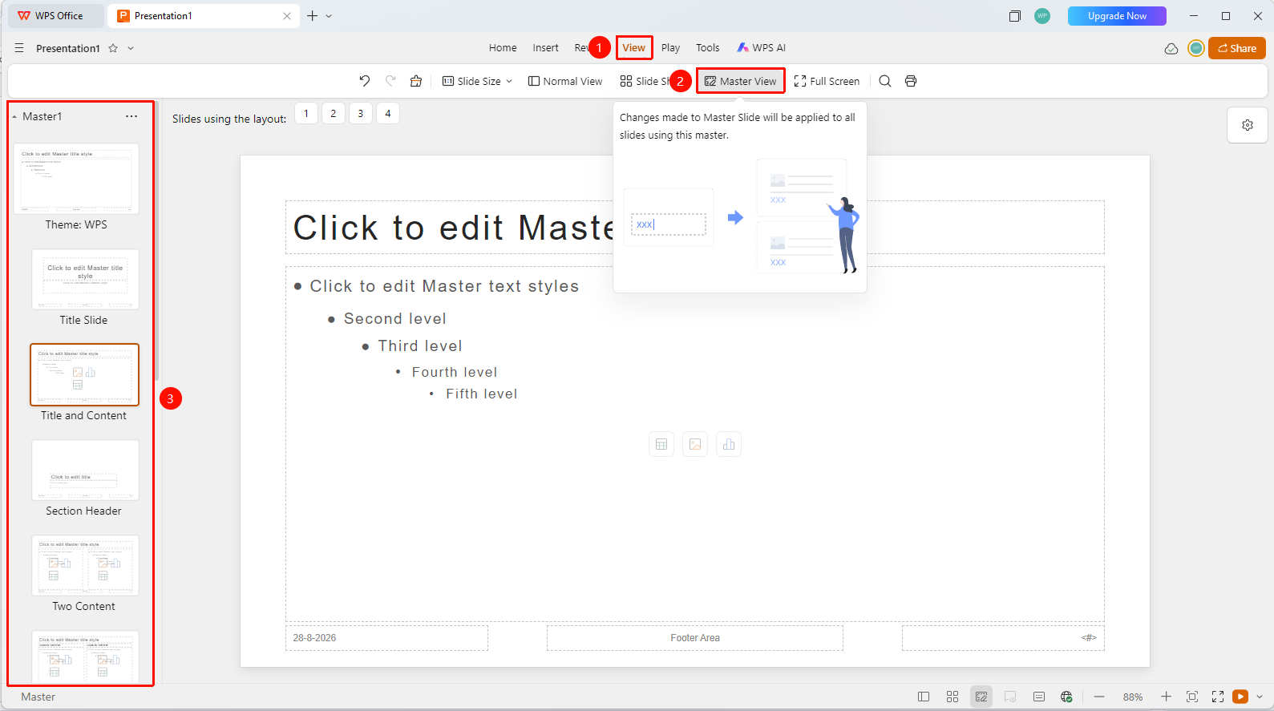Viewport: 1274px width, 711px height.
Task: Click the Full Screen toolbar button
Action: [x=827, y=81]
